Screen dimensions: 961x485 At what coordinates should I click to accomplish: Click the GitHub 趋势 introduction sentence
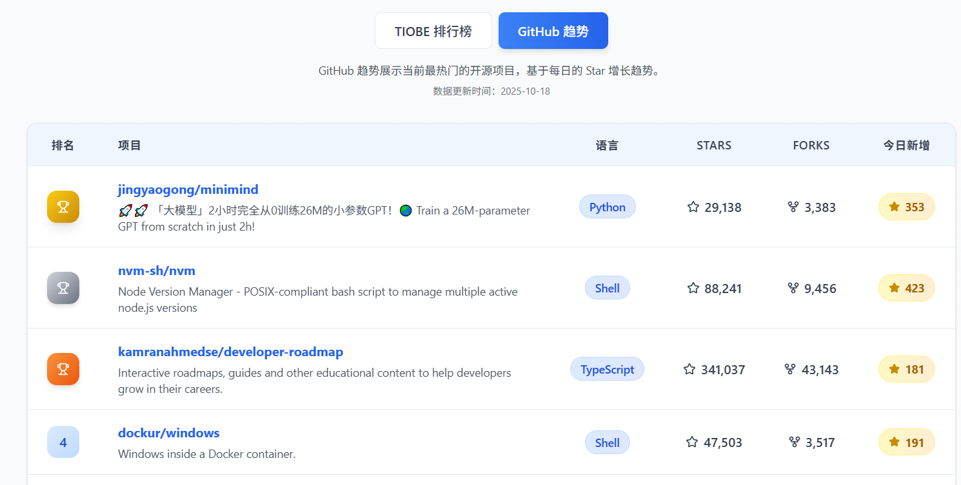tap(491, 71)
